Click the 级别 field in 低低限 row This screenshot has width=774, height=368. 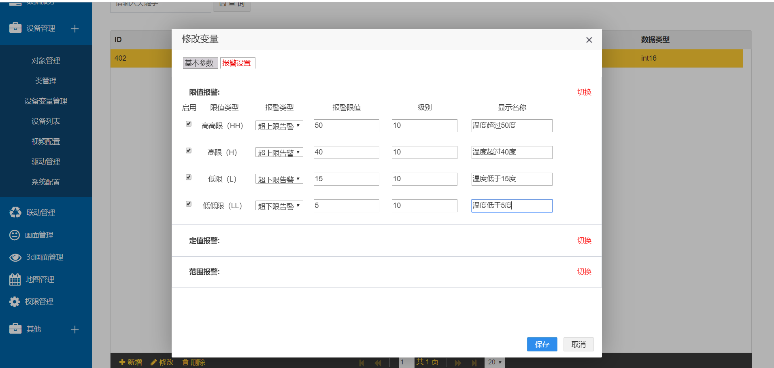coord(425,206)
